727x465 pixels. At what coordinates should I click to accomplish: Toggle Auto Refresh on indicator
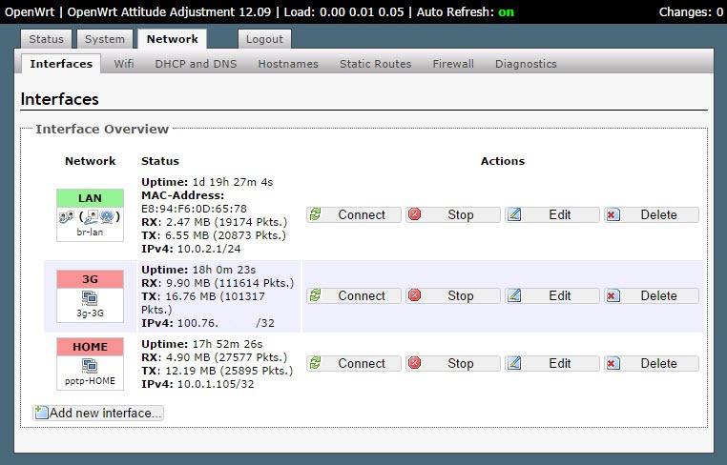pos(506,12)
